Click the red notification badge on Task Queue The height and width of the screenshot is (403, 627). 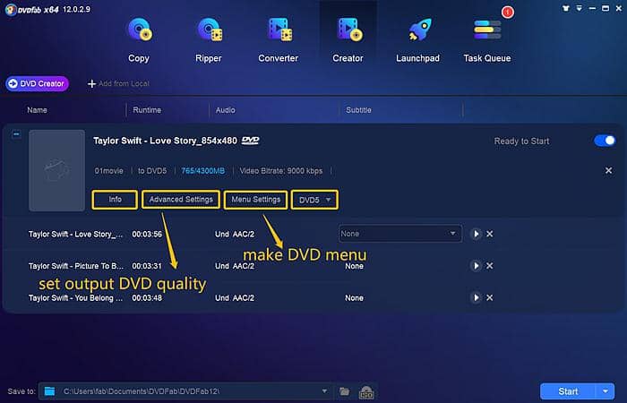point(508,13)
